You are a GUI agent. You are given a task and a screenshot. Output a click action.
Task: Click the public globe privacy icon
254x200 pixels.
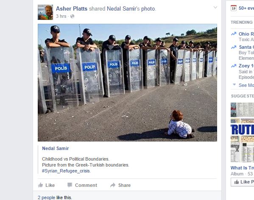(72, 16)
